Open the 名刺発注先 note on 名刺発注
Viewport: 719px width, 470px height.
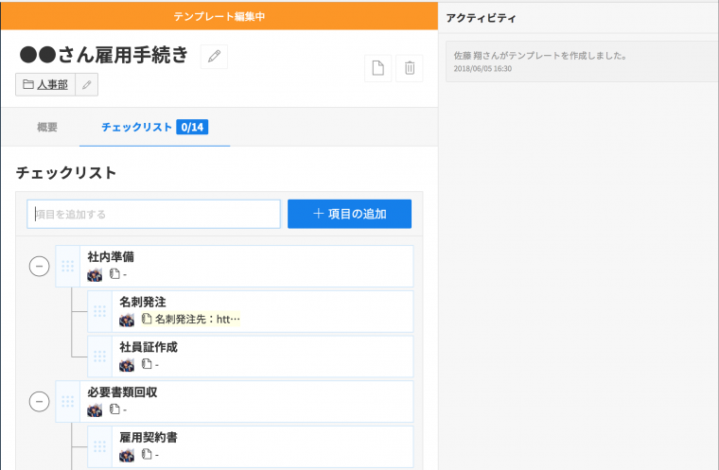[196, 320]
